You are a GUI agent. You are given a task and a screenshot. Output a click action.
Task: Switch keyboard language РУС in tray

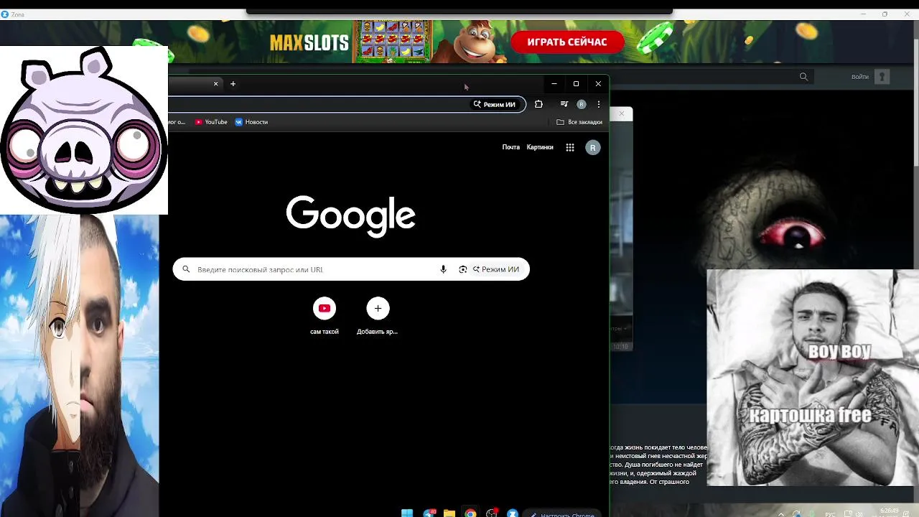(x=830, y=514)
